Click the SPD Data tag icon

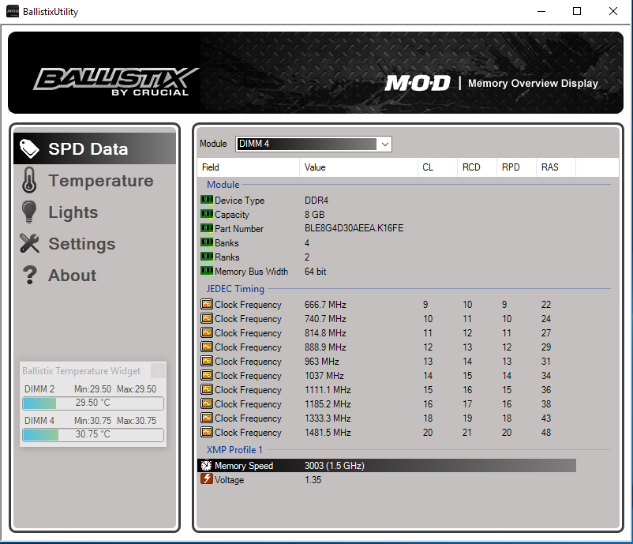pyautogui.click(x=29, y=148)
